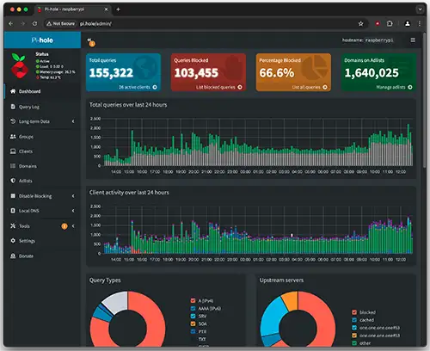Click the Client activity over last 24 hours title
Viewport: 430px width, 351px height.
(129, 193)
